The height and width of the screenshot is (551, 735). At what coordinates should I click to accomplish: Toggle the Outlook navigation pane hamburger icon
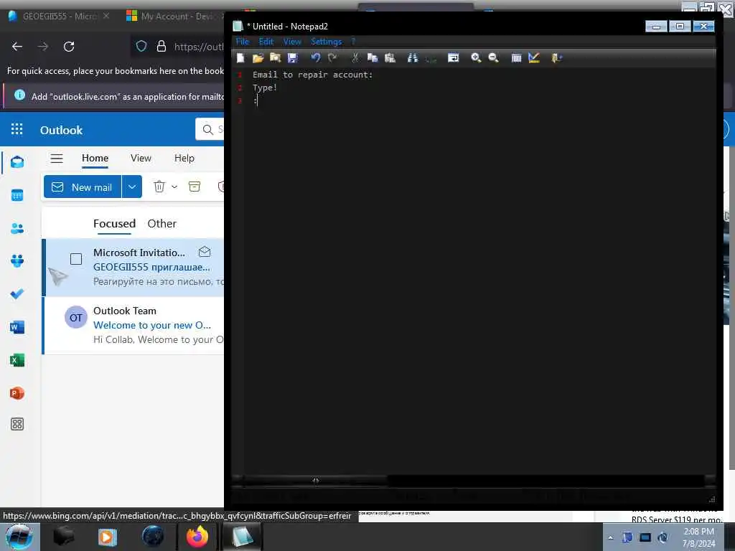point(57,159)
